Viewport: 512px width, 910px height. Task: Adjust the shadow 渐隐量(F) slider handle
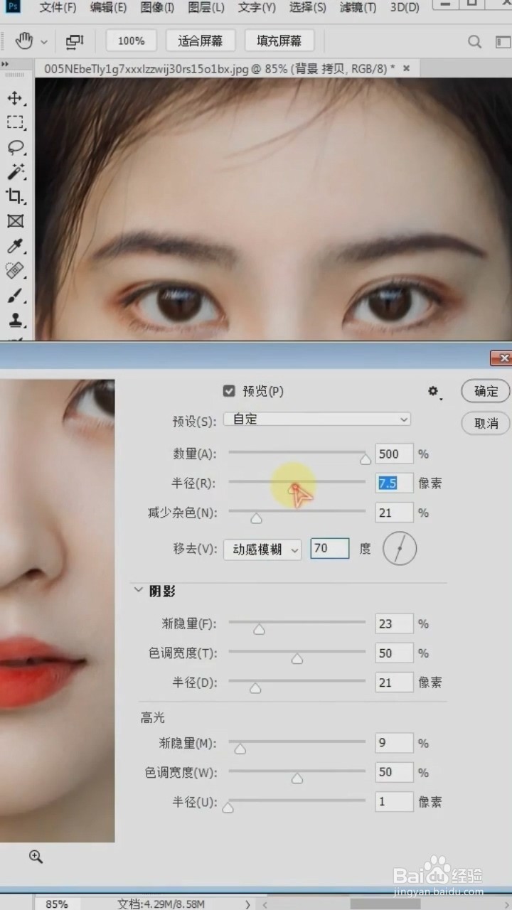(x=259, y=629)
